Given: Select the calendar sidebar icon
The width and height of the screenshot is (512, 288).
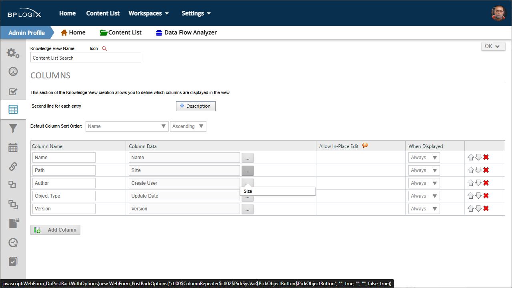Looking at the screenshot, I should pos(13,147).
